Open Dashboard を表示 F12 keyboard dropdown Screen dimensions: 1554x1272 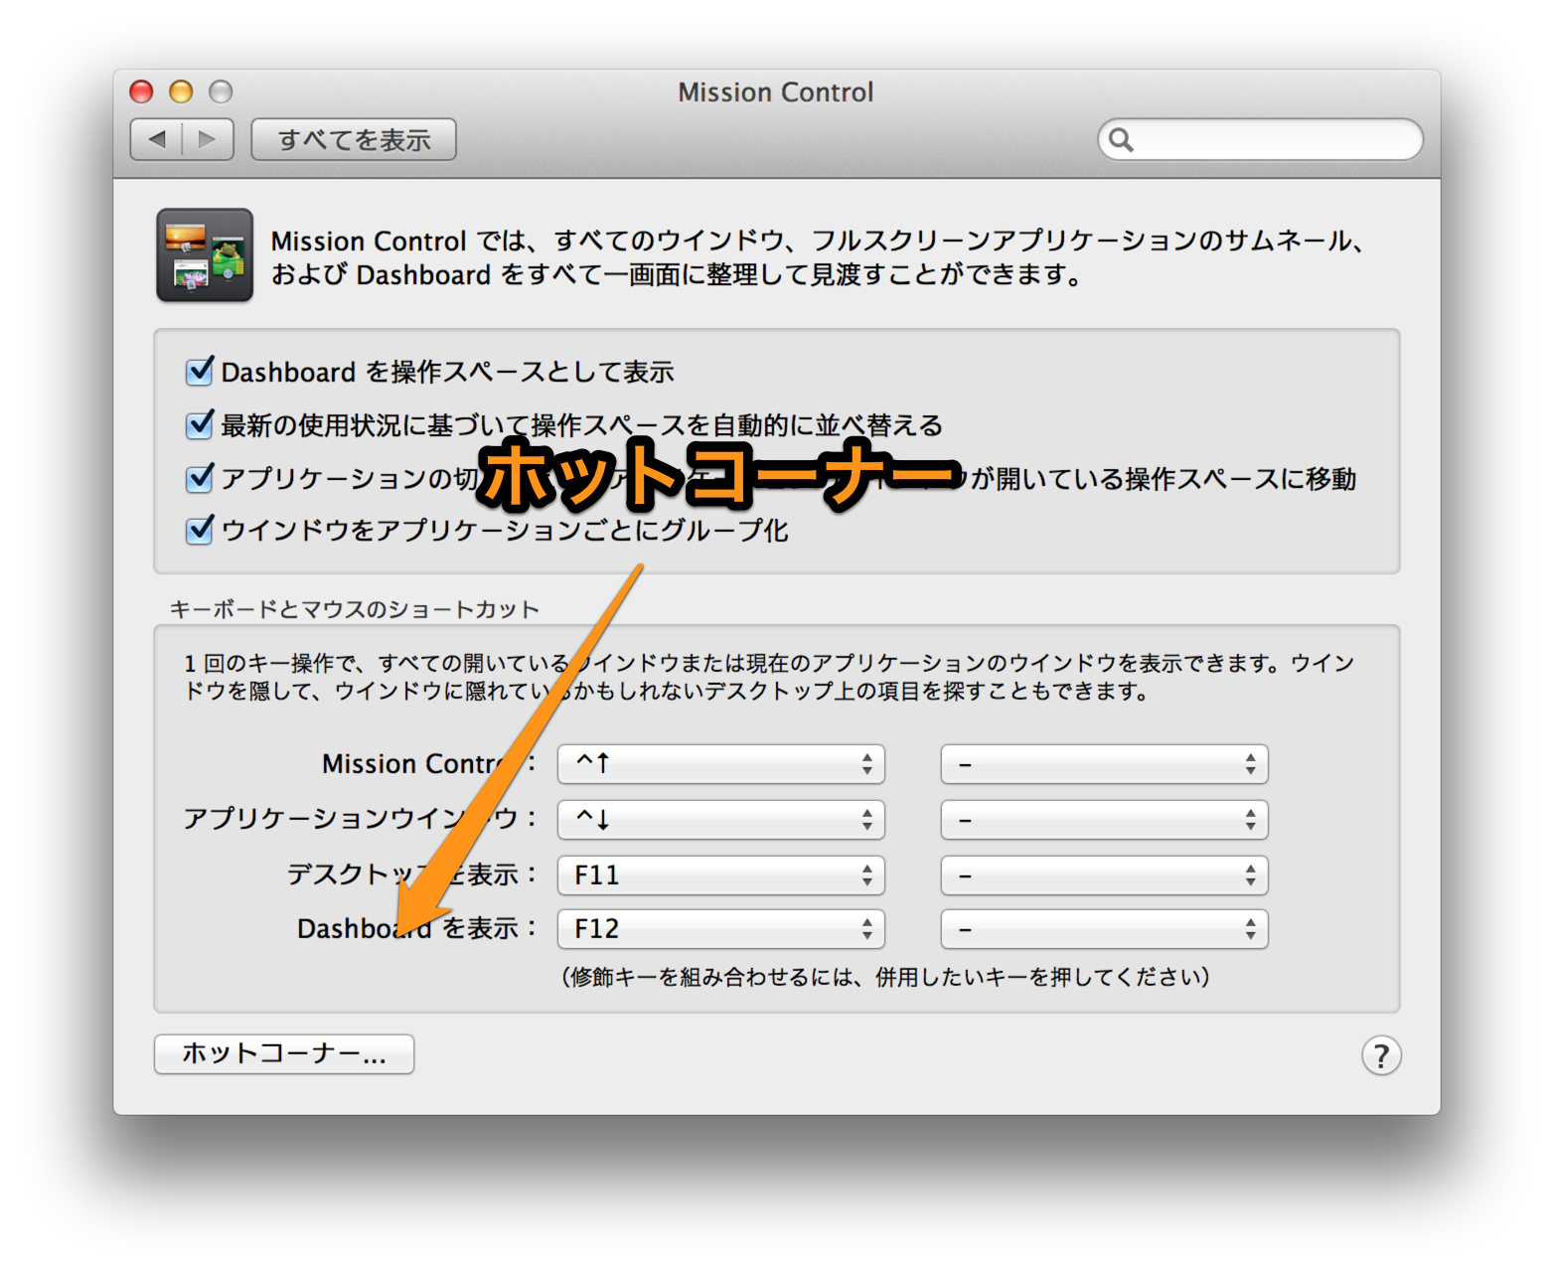(x=720, y=929)
